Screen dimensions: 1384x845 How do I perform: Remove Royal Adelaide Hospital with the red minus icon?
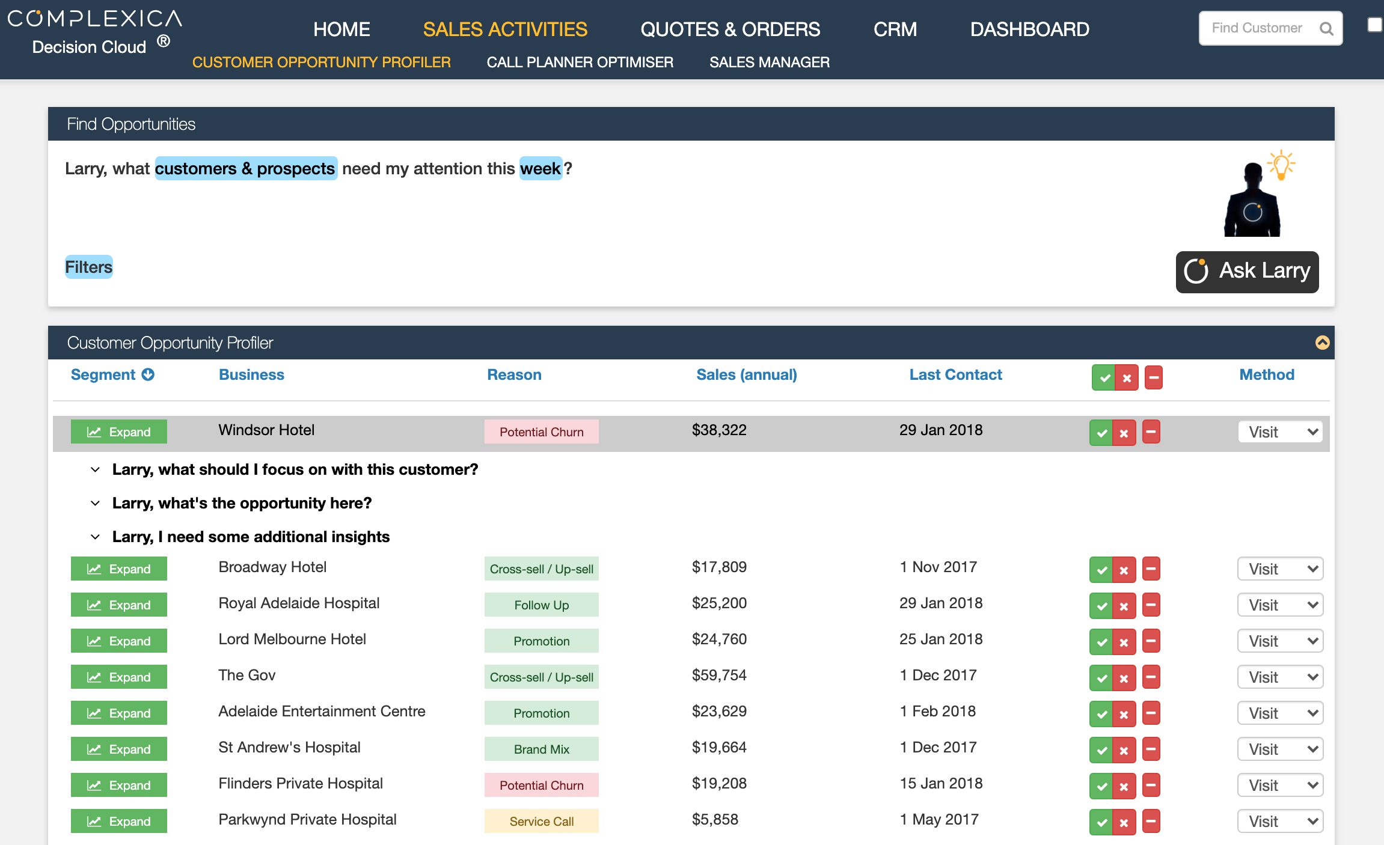coord(1152,605)
